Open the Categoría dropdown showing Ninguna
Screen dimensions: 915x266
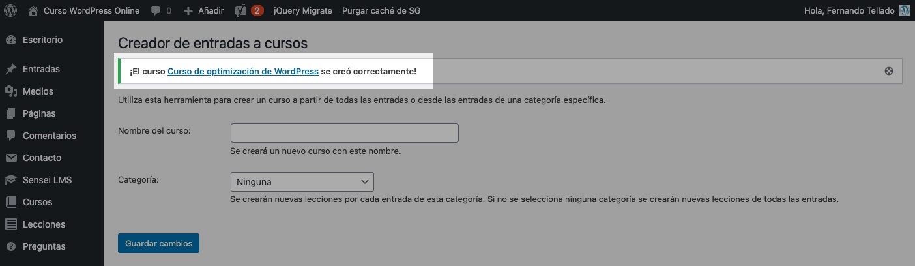tap(302, 182)
